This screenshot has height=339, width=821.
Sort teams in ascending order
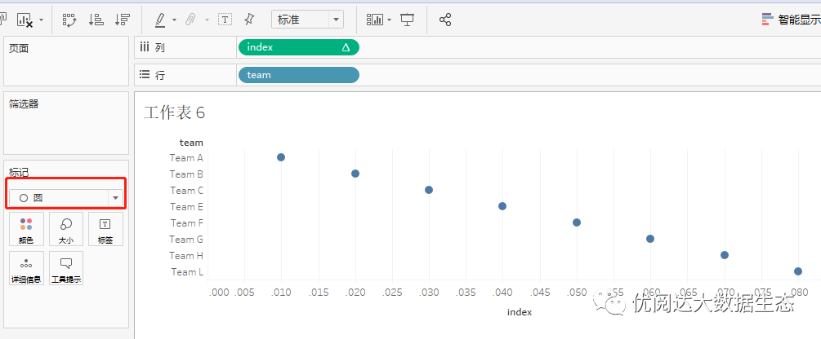tap(96, 20)
